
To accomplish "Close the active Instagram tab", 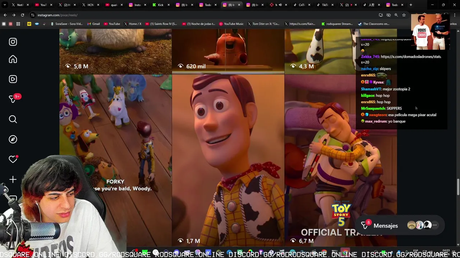I will point(239,5).
